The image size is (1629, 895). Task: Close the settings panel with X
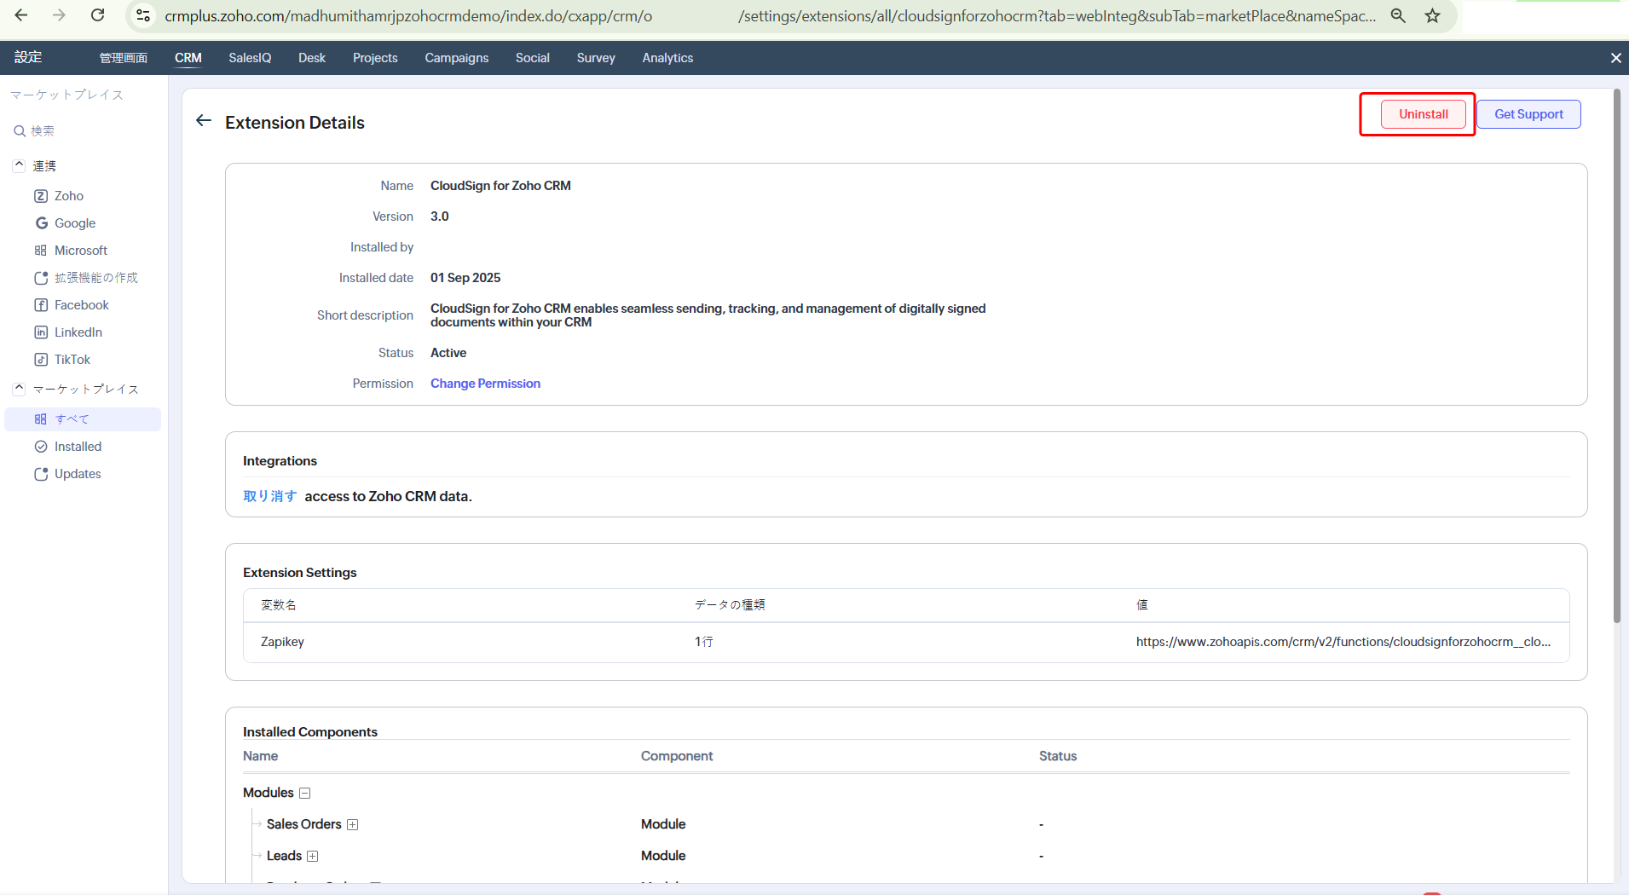[x=1615, y=58]
